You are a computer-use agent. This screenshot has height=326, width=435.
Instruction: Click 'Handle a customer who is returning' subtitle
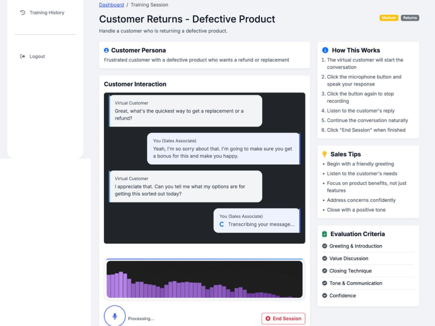[x=163, y=31]
